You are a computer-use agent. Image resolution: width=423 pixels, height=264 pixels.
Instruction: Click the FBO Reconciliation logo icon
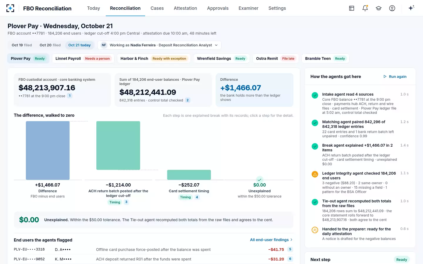pyautogui.click(x=10, y=8)
